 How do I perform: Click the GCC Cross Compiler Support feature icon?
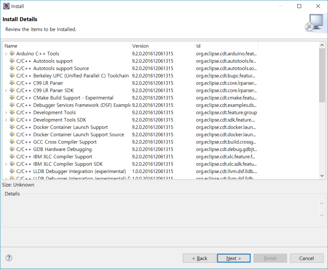pos(12,142)
